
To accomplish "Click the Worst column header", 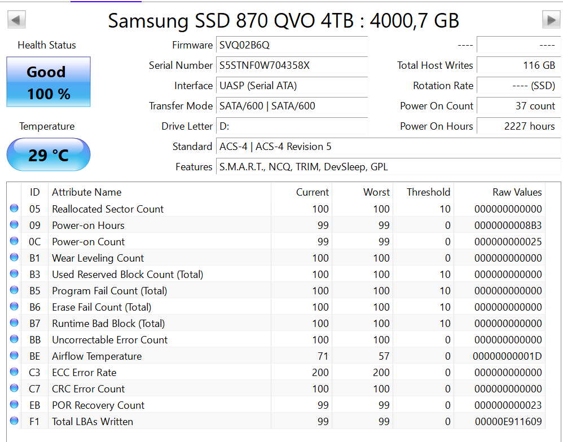I will (363, 192).
